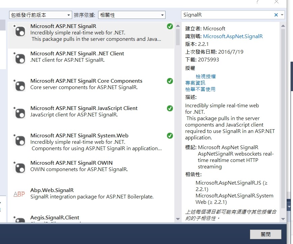Click installed checkmark on SignalR JavaScript Client

tap(170, 108)
